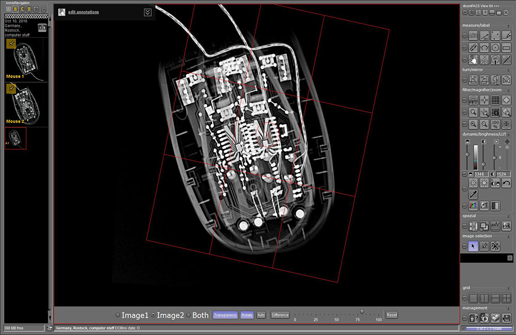
Task: Select the text annotation tool
Action: pos(473,35)
